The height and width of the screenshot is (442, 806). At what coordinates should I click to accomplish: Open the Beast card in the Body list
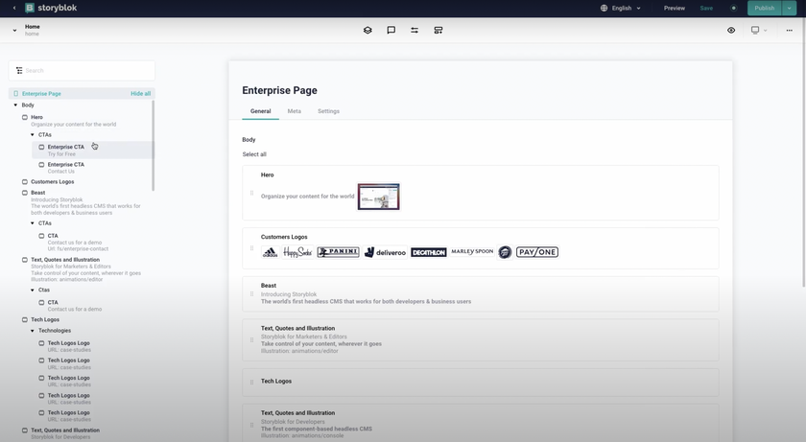click(x=481, y=294)
